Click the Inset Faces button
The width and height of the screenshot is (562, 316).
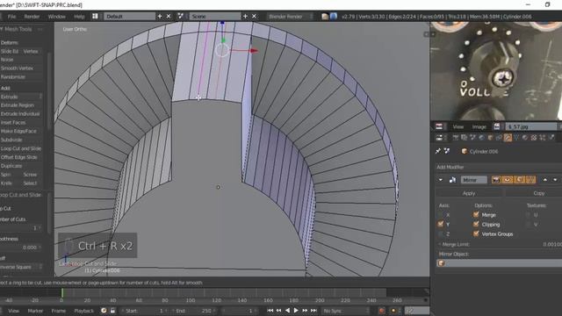pyautogui.click(x=21, y=123)
